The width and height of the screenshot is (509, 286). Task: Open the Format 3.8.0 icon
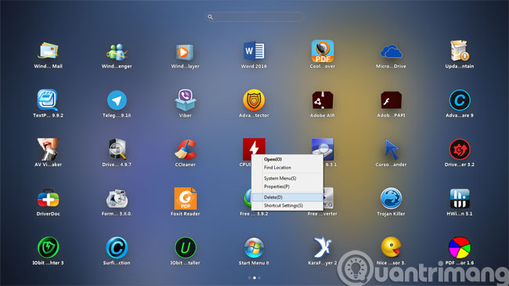(117, 198)
